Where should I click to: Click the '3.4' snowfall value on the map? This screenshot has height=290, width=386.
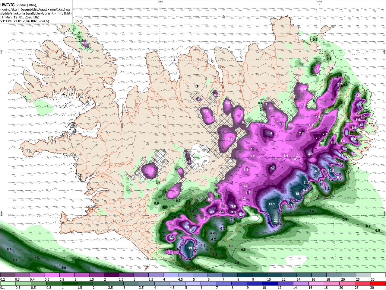270,133
